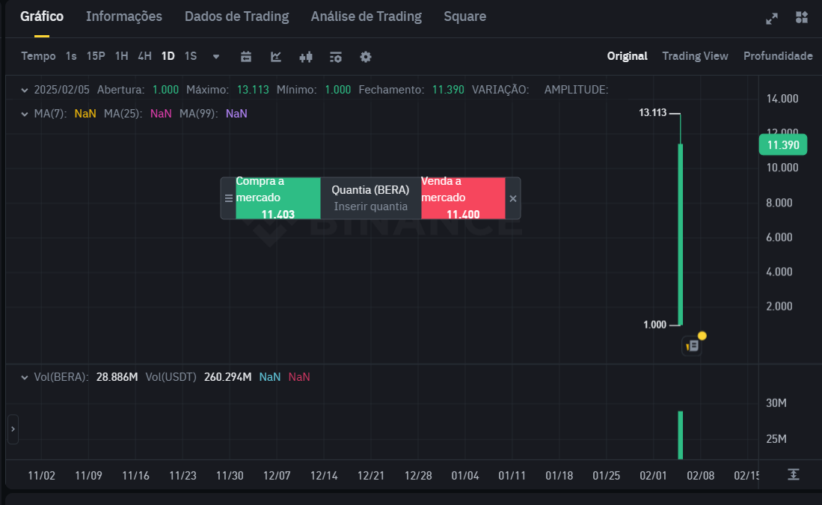
Task: Click the green daily candlestick
Action: [x=681, y=234]
